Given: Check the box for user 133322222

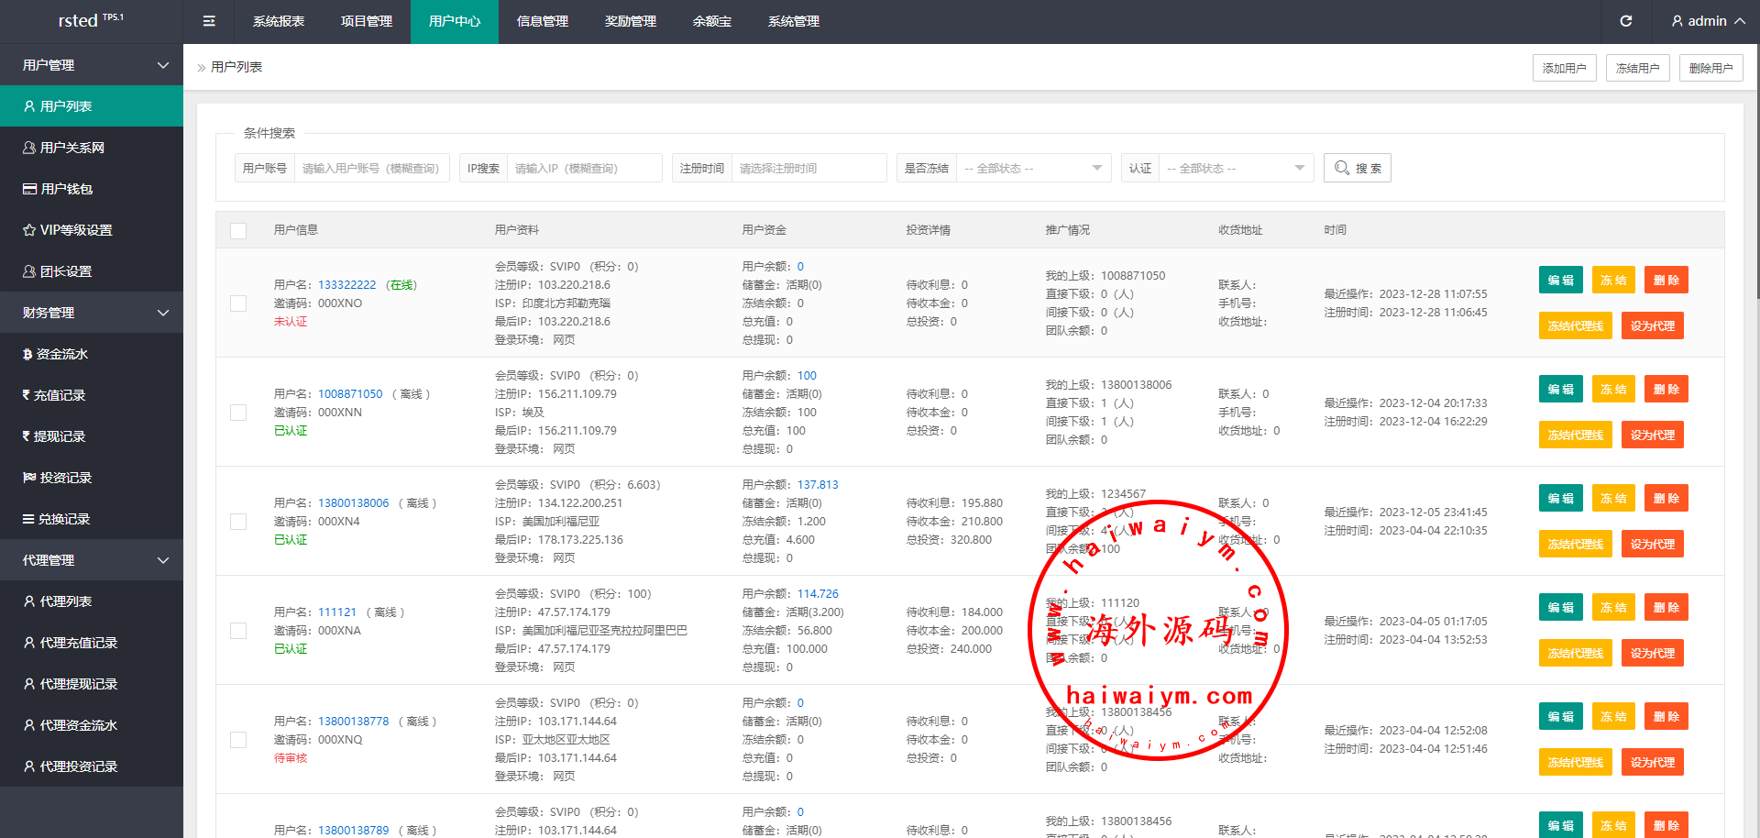Looking at the screenshot, I should (x=238, y=303).
